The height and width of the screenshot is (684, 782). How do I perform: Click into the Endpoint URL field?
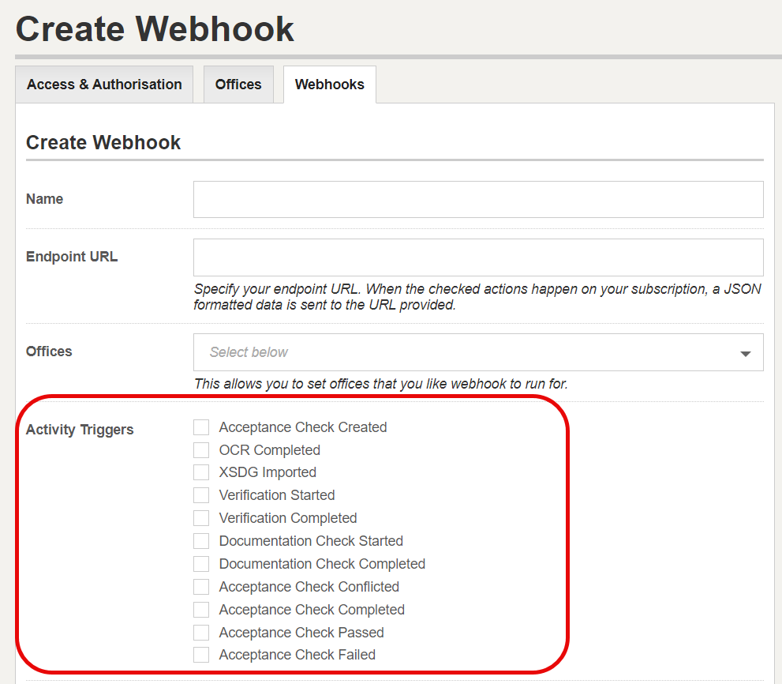(478, 257)
